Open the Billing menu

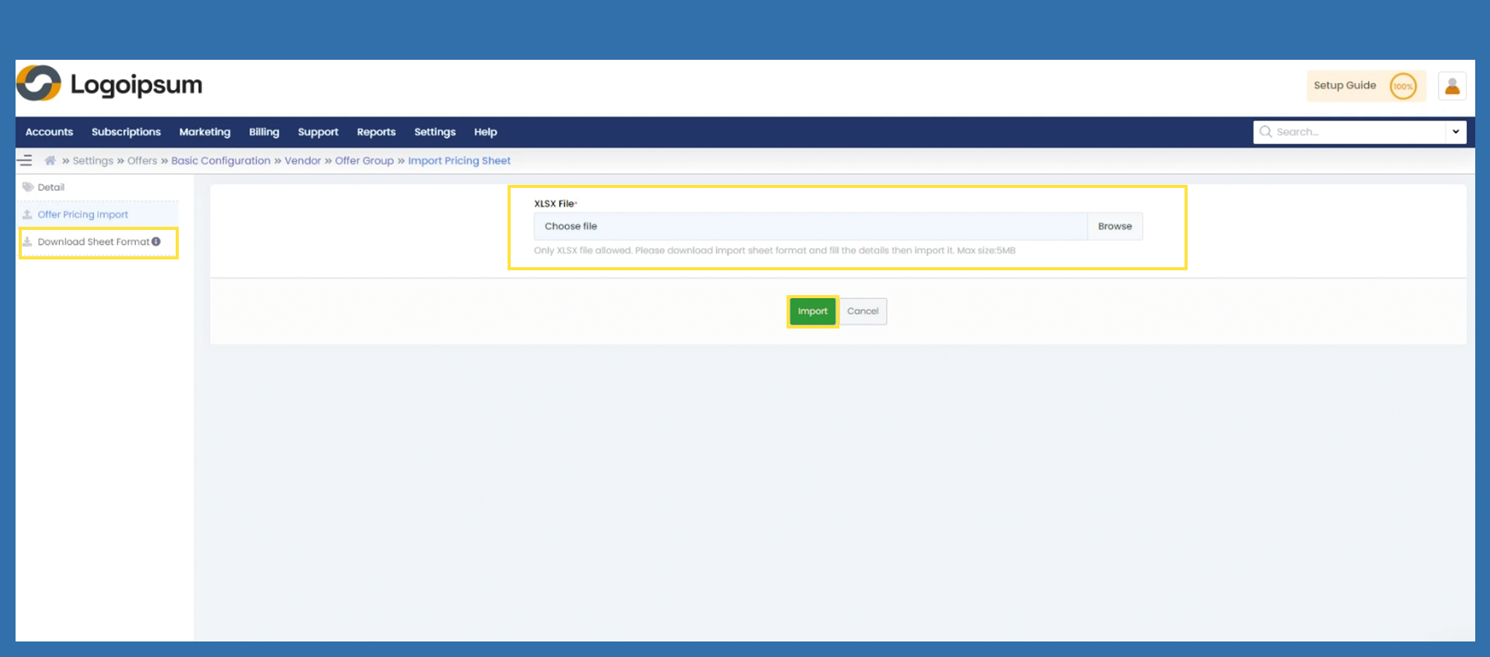pos(263,132)
